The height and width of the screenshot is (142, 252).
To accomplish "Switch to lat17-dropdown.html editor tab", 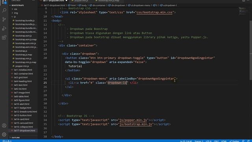I will tap(54, 1).
